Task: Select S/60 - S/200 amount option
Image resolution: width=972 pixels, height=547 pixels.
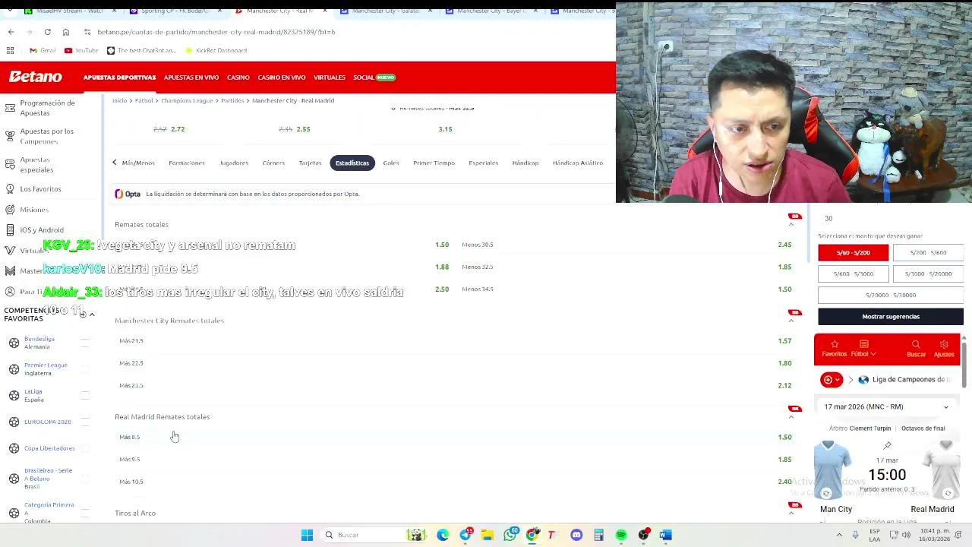Action: tap(853, 253)
